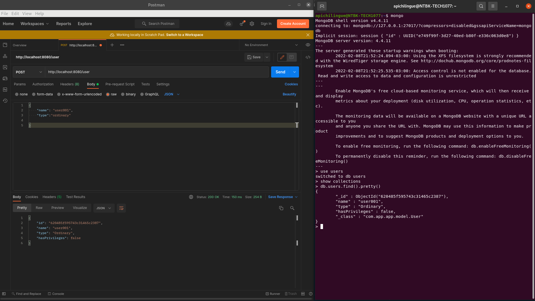The image size is (535, 301).
Task: Open the comments icon beside the pencil
Action: tap(291, 57)
